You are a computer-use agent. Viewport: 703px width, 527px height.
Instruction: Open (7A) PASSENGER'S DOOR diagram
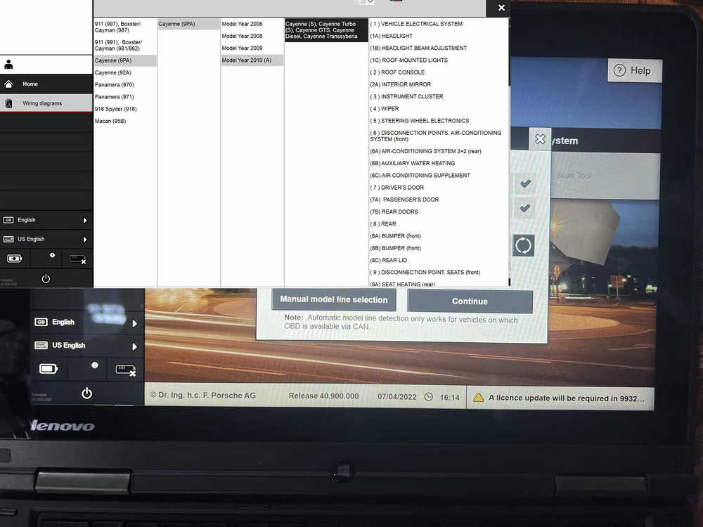tap(404, 200)
